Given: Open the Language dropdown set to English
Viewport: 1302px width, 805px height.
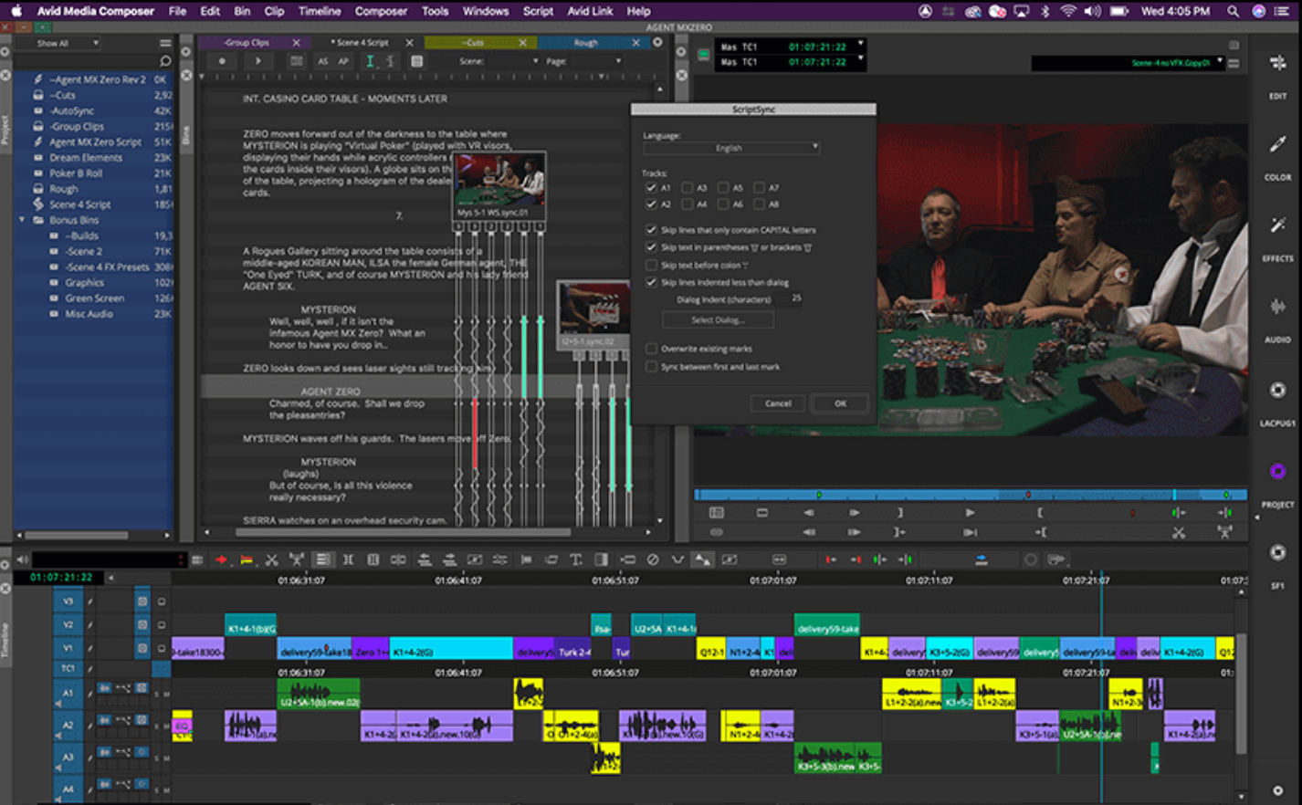Looking at the screenshot, I should 730,148.
